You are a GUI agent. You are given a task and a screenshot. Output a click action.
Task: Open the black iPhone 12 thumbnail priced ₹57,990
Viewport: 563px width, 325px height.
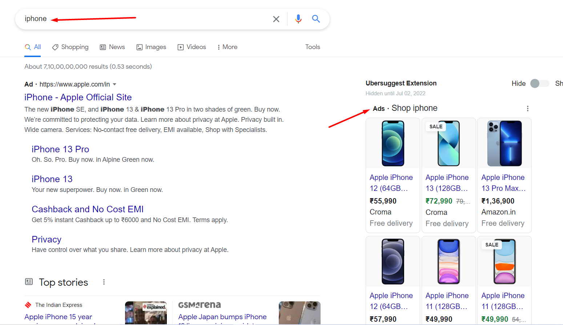pyautogui.click(x=393, y=262)
